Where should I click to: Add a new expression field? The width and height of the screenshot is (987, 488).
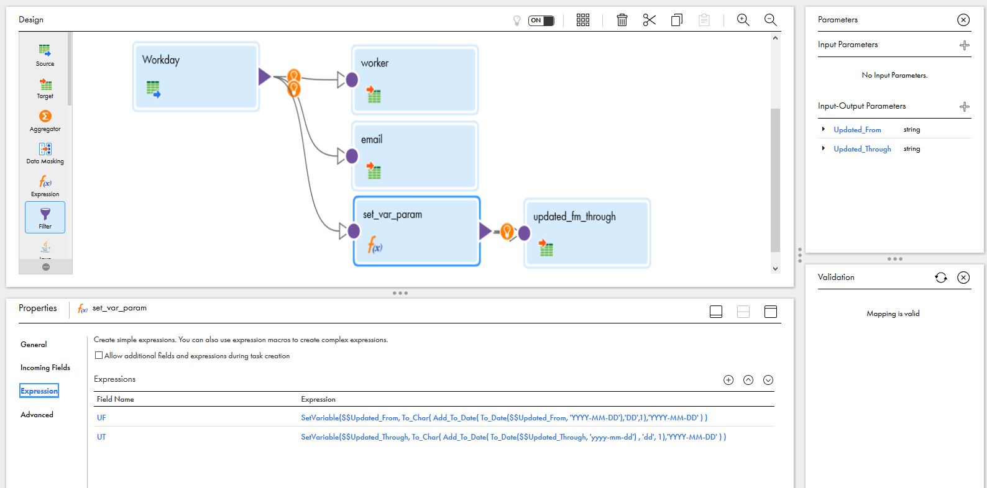pos(728,380)
